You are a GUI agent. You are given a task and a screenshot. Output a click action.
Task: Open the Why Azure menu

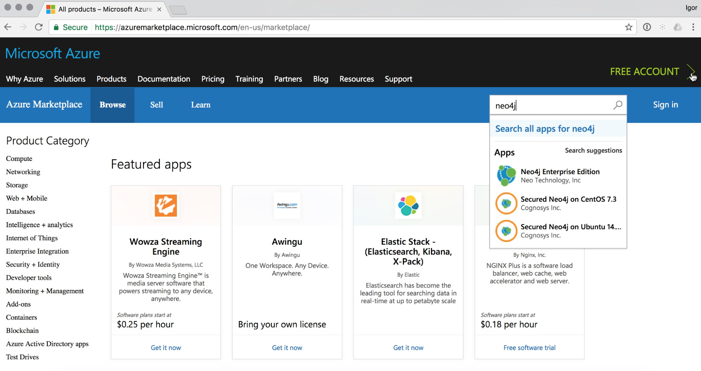coord(25,79)
